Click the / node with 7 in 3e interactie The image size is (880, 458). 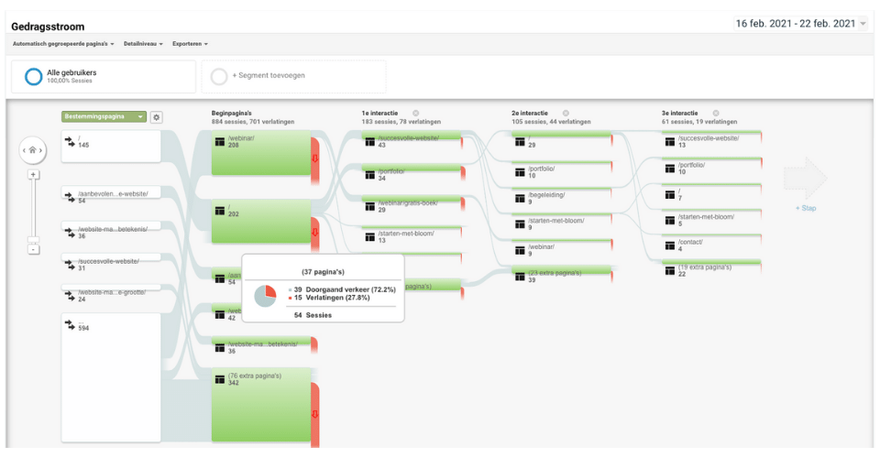[711, 185]
